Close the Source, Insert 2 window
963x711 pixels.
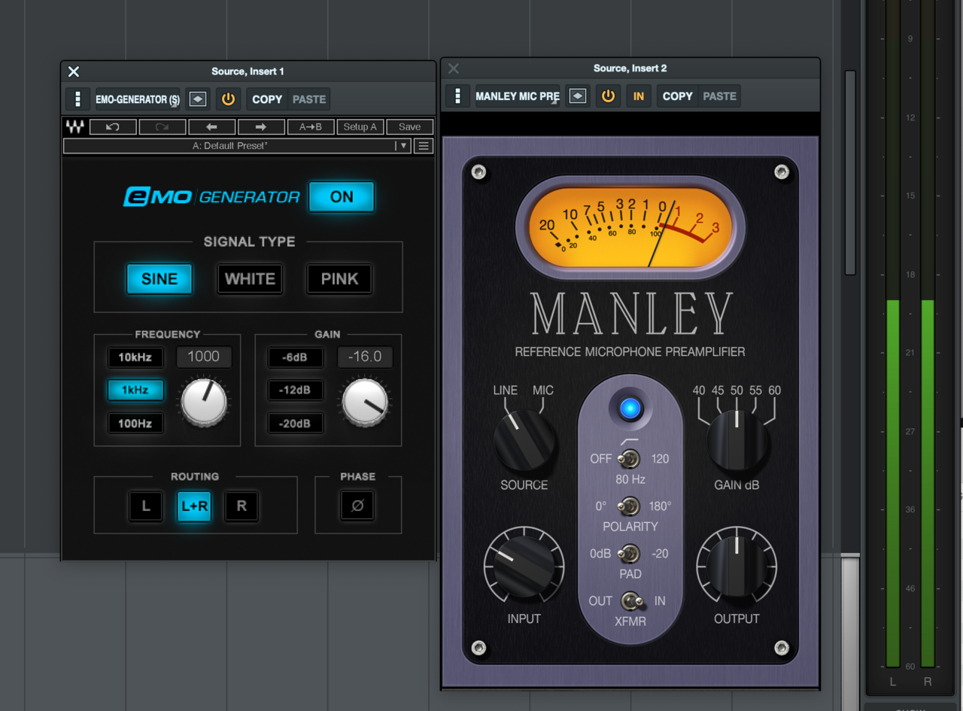[454, 68]
